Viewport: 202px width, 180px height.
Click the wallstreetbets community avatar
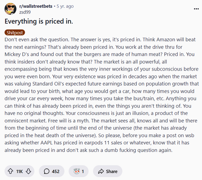coord(10,9)
